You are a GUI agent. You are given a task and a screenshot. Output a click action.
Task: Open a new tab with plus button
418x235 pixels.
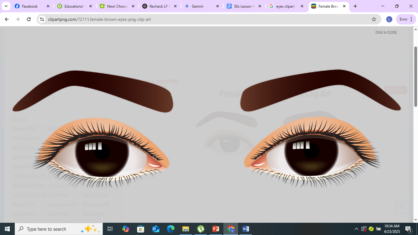tap(355, 6)
